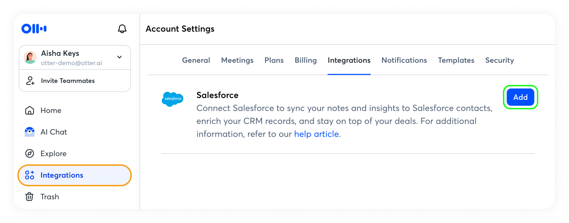This screenshot has height=223, width=569.
Task: Open the Meetings settings tab
Action: point(237,60)
